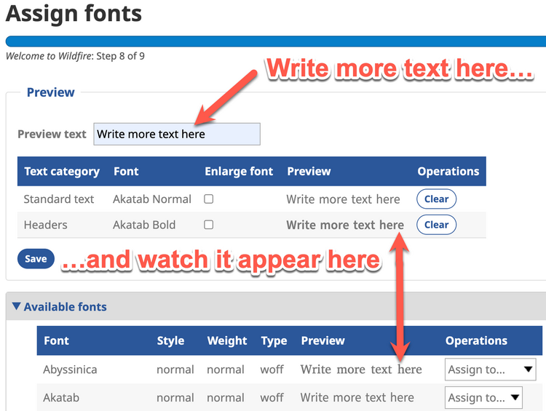Click the Enlarge font column header

click(x=239, y=172)
